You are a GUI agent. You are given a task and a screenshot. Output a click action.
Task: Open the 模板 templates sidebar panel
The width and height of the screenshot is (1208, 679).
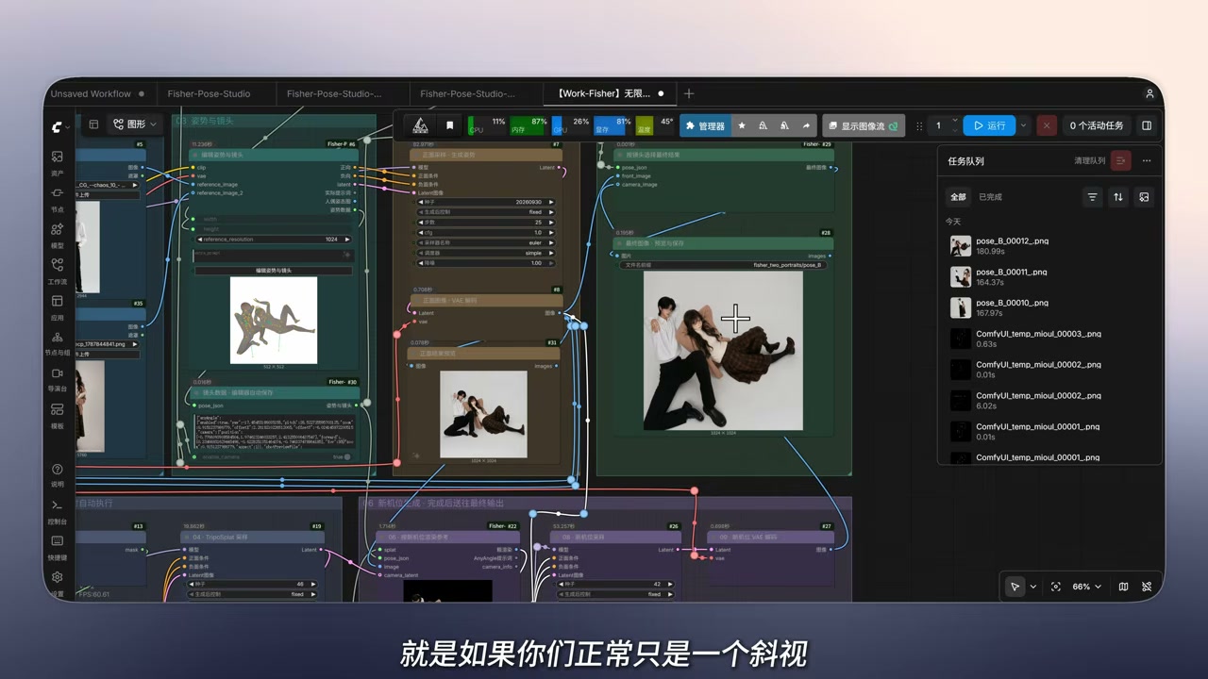[x=57, y=415]
